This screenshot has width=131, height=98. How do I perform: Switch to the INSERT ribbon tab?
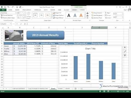17,10
